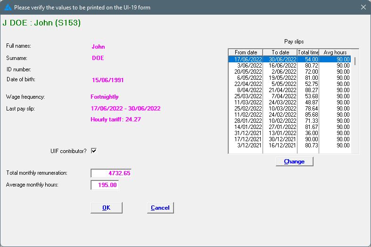The image size is (371, 247).
Task: Click total time value 88.27
Action: [x=312, y=90]
